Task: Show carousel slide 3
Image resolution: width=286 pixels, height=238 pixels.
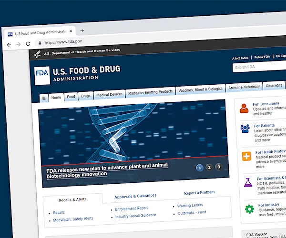Action: point(218,167)
